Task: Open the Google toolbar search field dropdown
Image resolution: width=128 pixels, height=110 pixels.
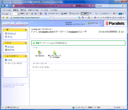Action: pos(18,14)
